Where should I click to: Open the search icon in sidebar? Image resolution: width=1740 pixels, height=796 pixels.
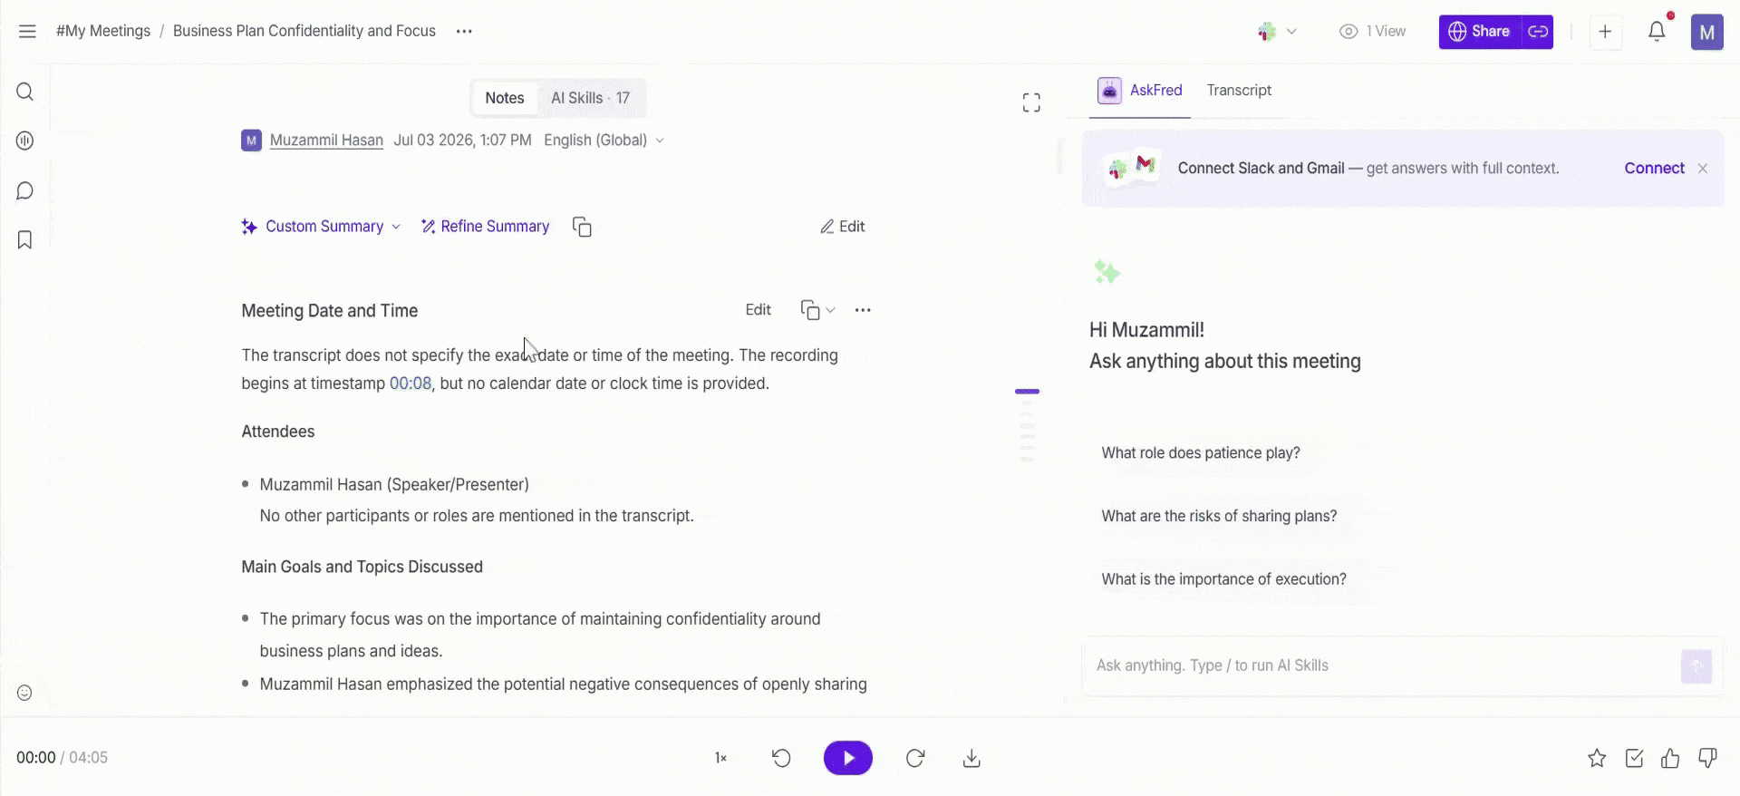(x=24, y=92)
